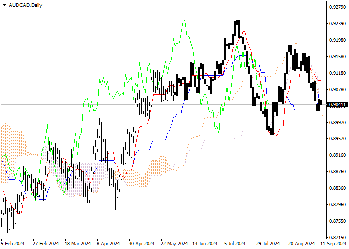Click the 11 Sep 2024 date label
The width and height of the screenshot is (349, 249).
click(x=333, y=244)
